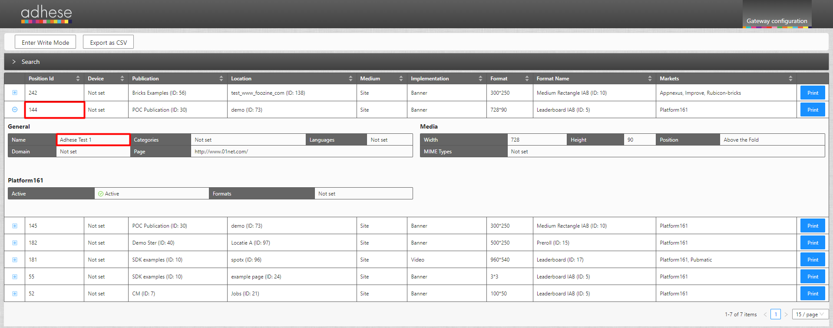Sort by Markets column arrows
The width and height of the screenshot is (833, 328).
point(790,79)
